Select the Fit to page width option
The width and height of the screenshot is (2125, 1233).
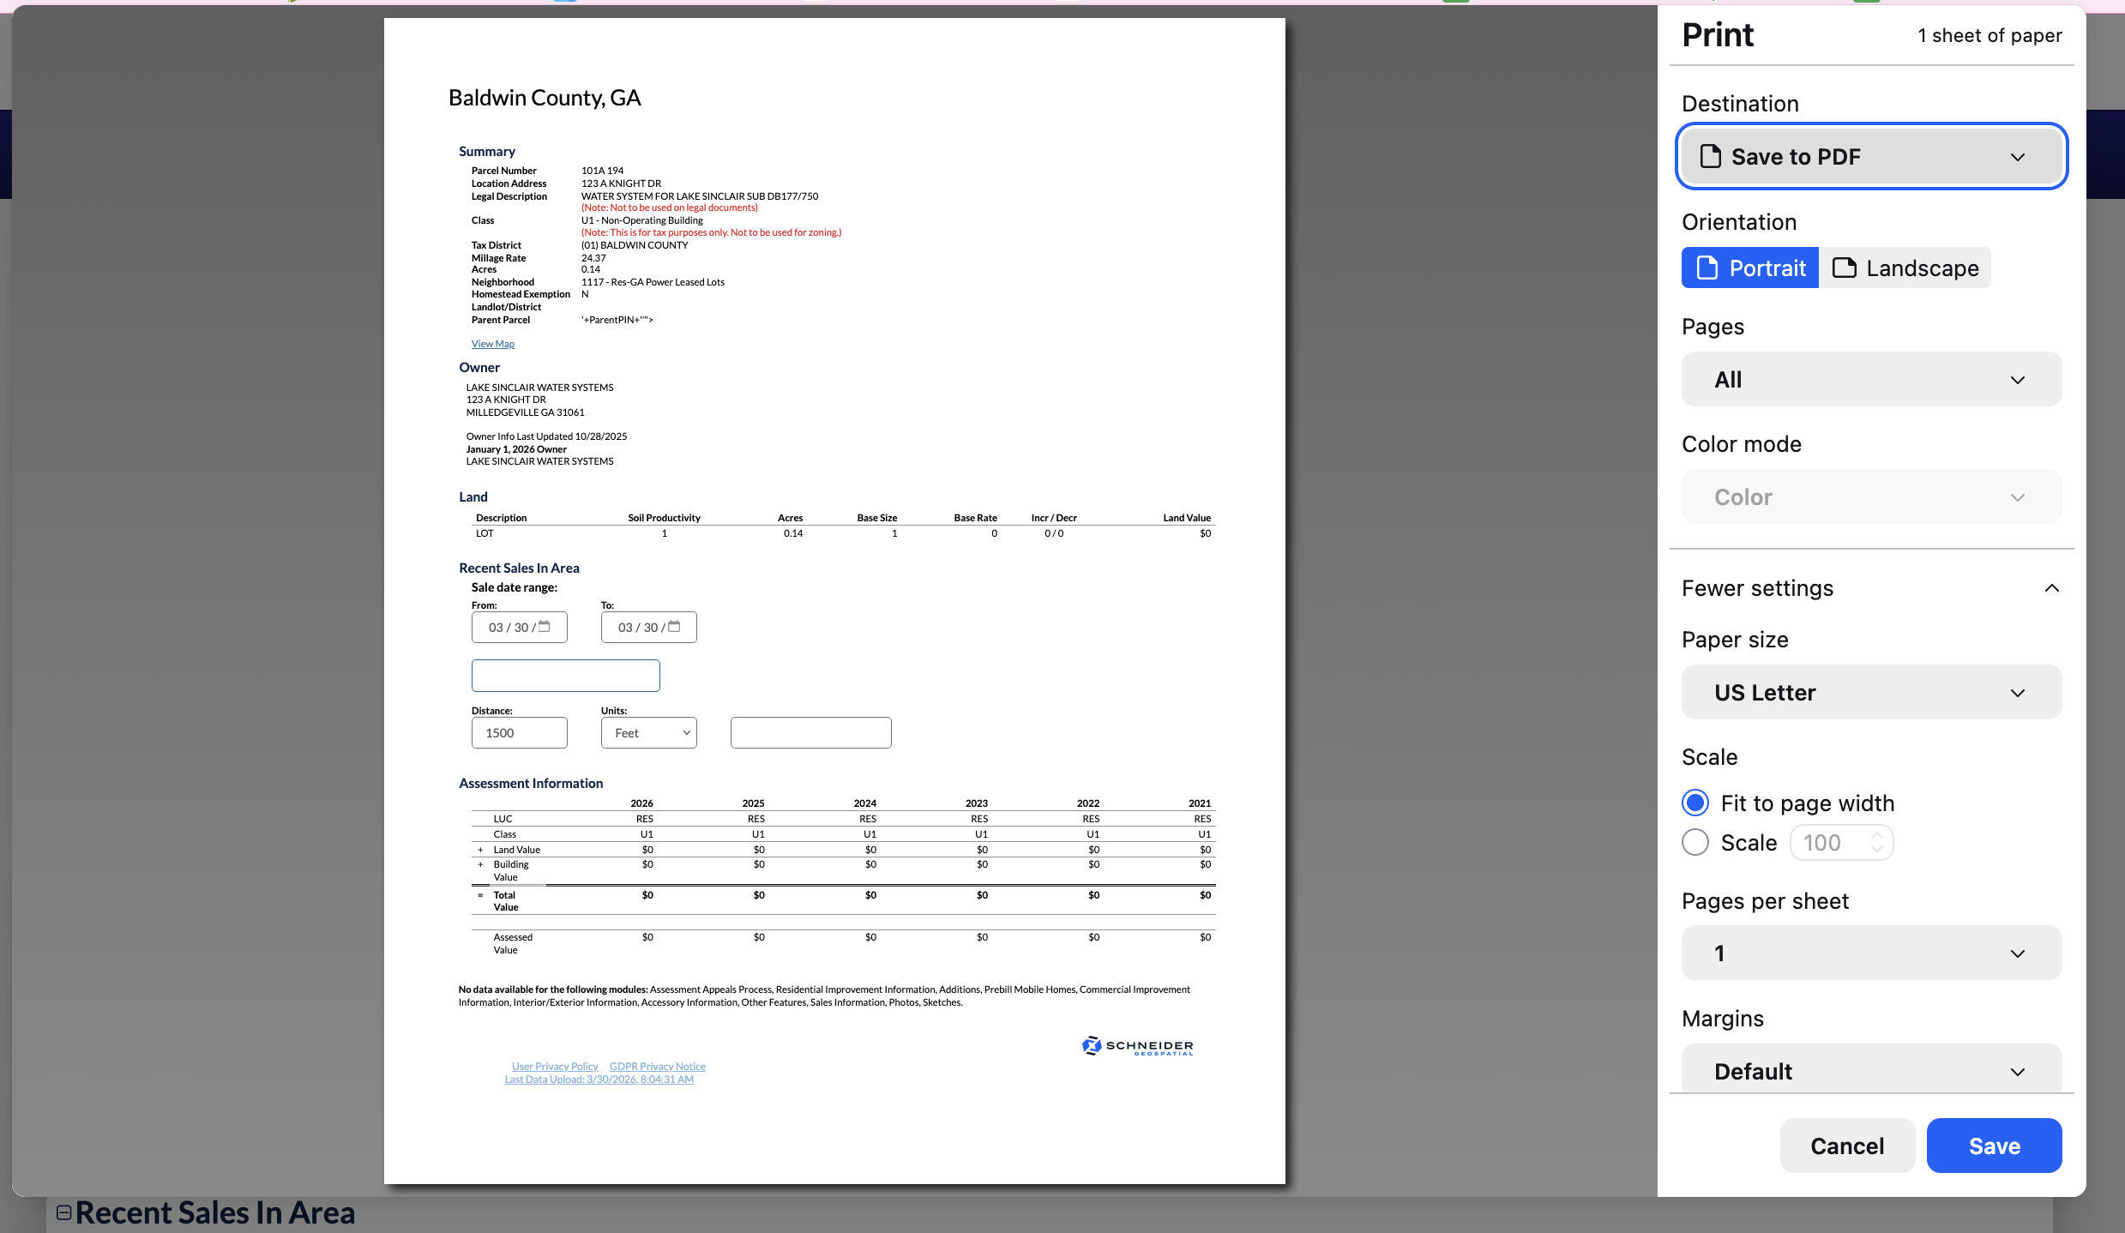[1695, 803]
